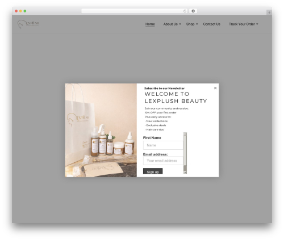Click the yellow minimize dot

point(20,11)
